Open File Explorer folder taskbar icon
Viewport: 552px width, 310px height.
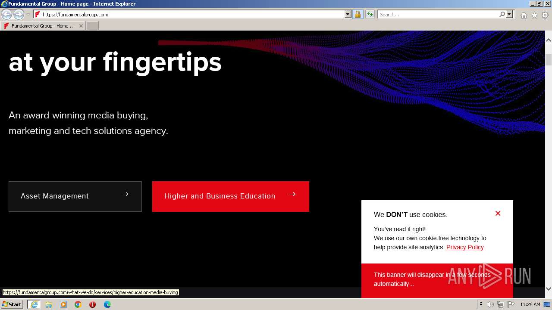point(49,304)
